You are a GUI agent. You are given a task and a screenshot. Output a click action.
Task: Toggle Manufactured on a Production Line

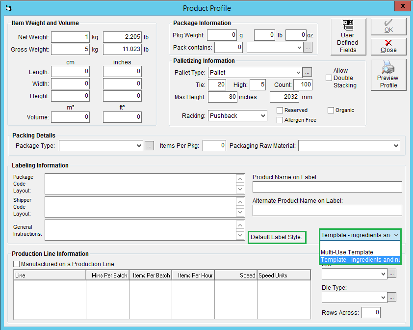pyautogui.click(x=16, y=264)
